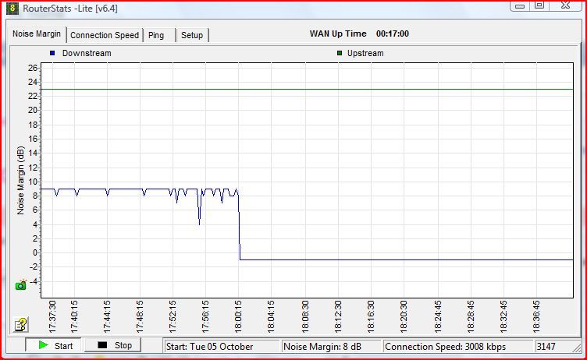Go to the Setup tab
This screenshot has height=360, width=587.
[192, 35]
